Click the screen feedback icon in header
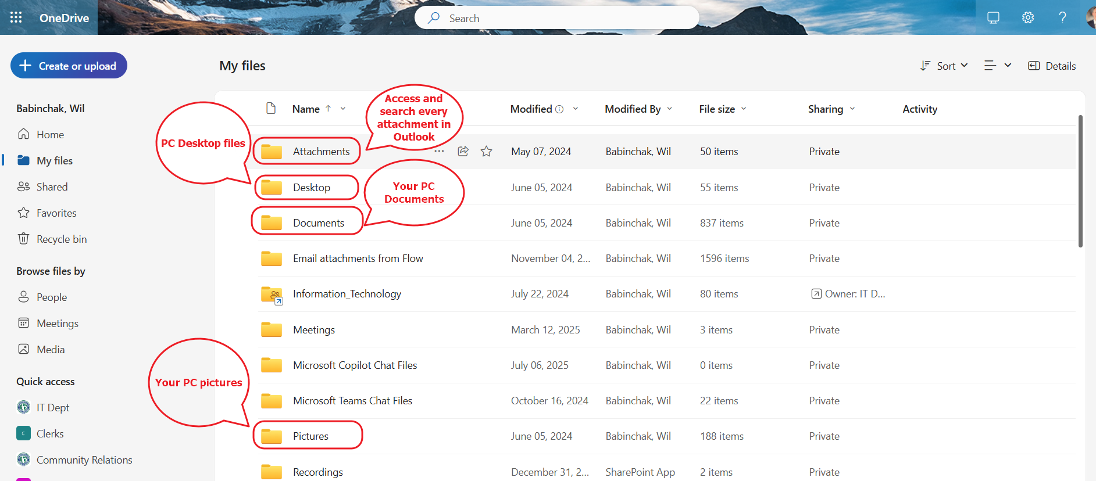Viewport: 1096px width, 481px height. click(x=993, y=17)
